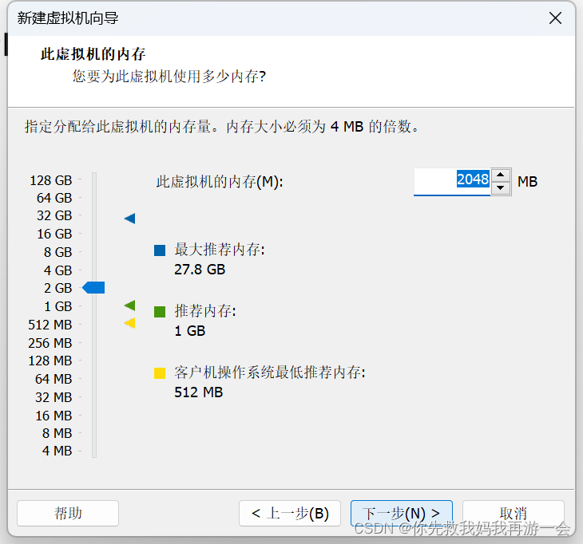Click the 32 MB slider label

[x=54, y=397]
